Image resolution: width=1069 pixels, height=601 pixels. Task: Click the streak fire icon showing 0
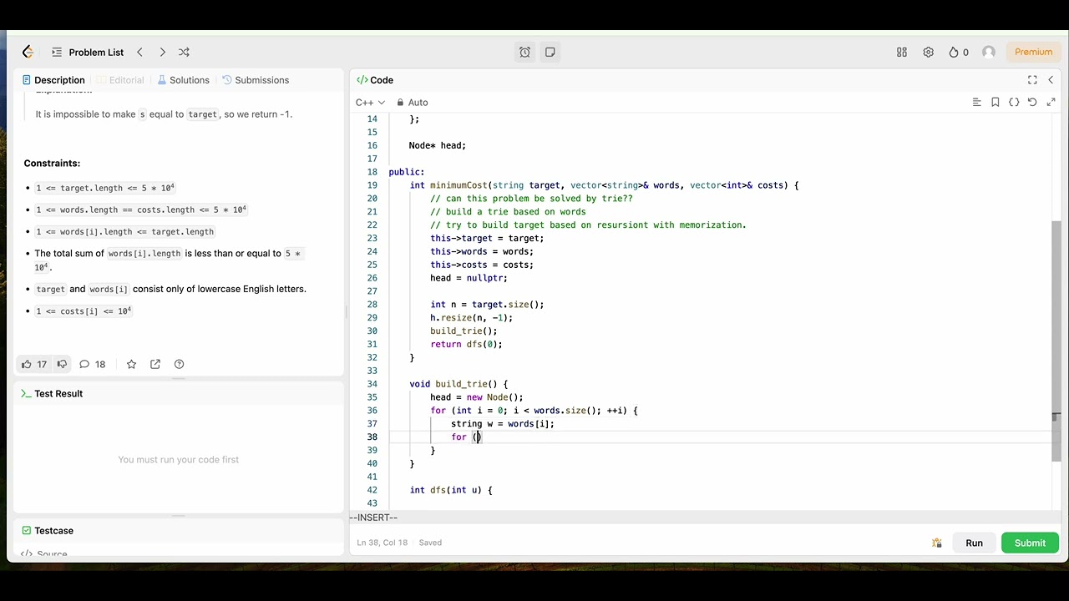point(959,52)
